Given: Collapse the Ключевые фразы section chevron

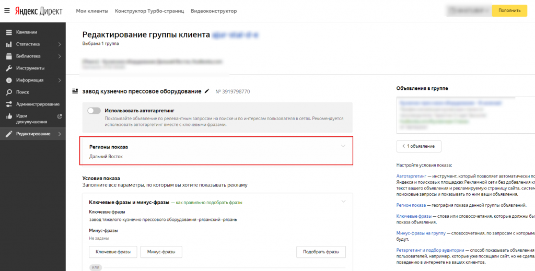Looking at the screenshot, I should click(x=343, y=202).
